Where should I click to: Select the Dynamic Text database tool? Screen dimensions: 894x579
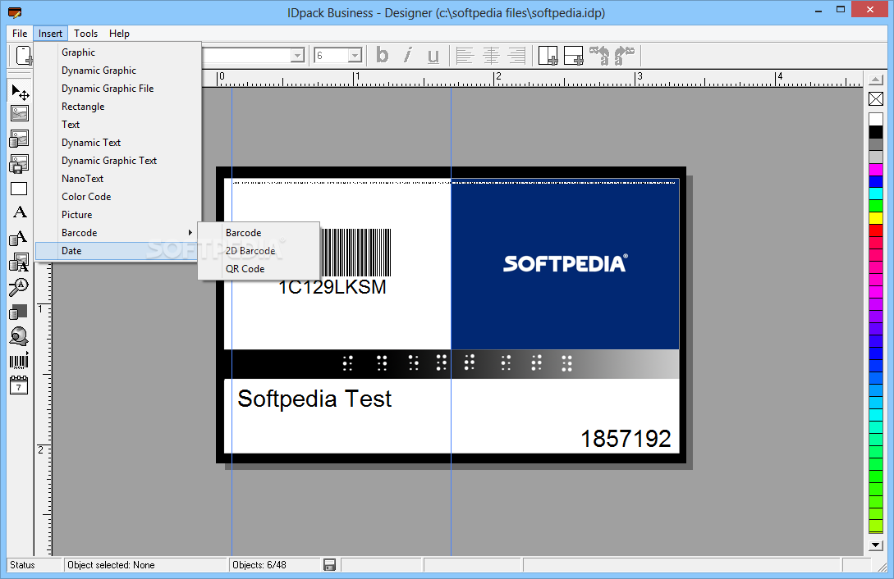pos(20,237)
